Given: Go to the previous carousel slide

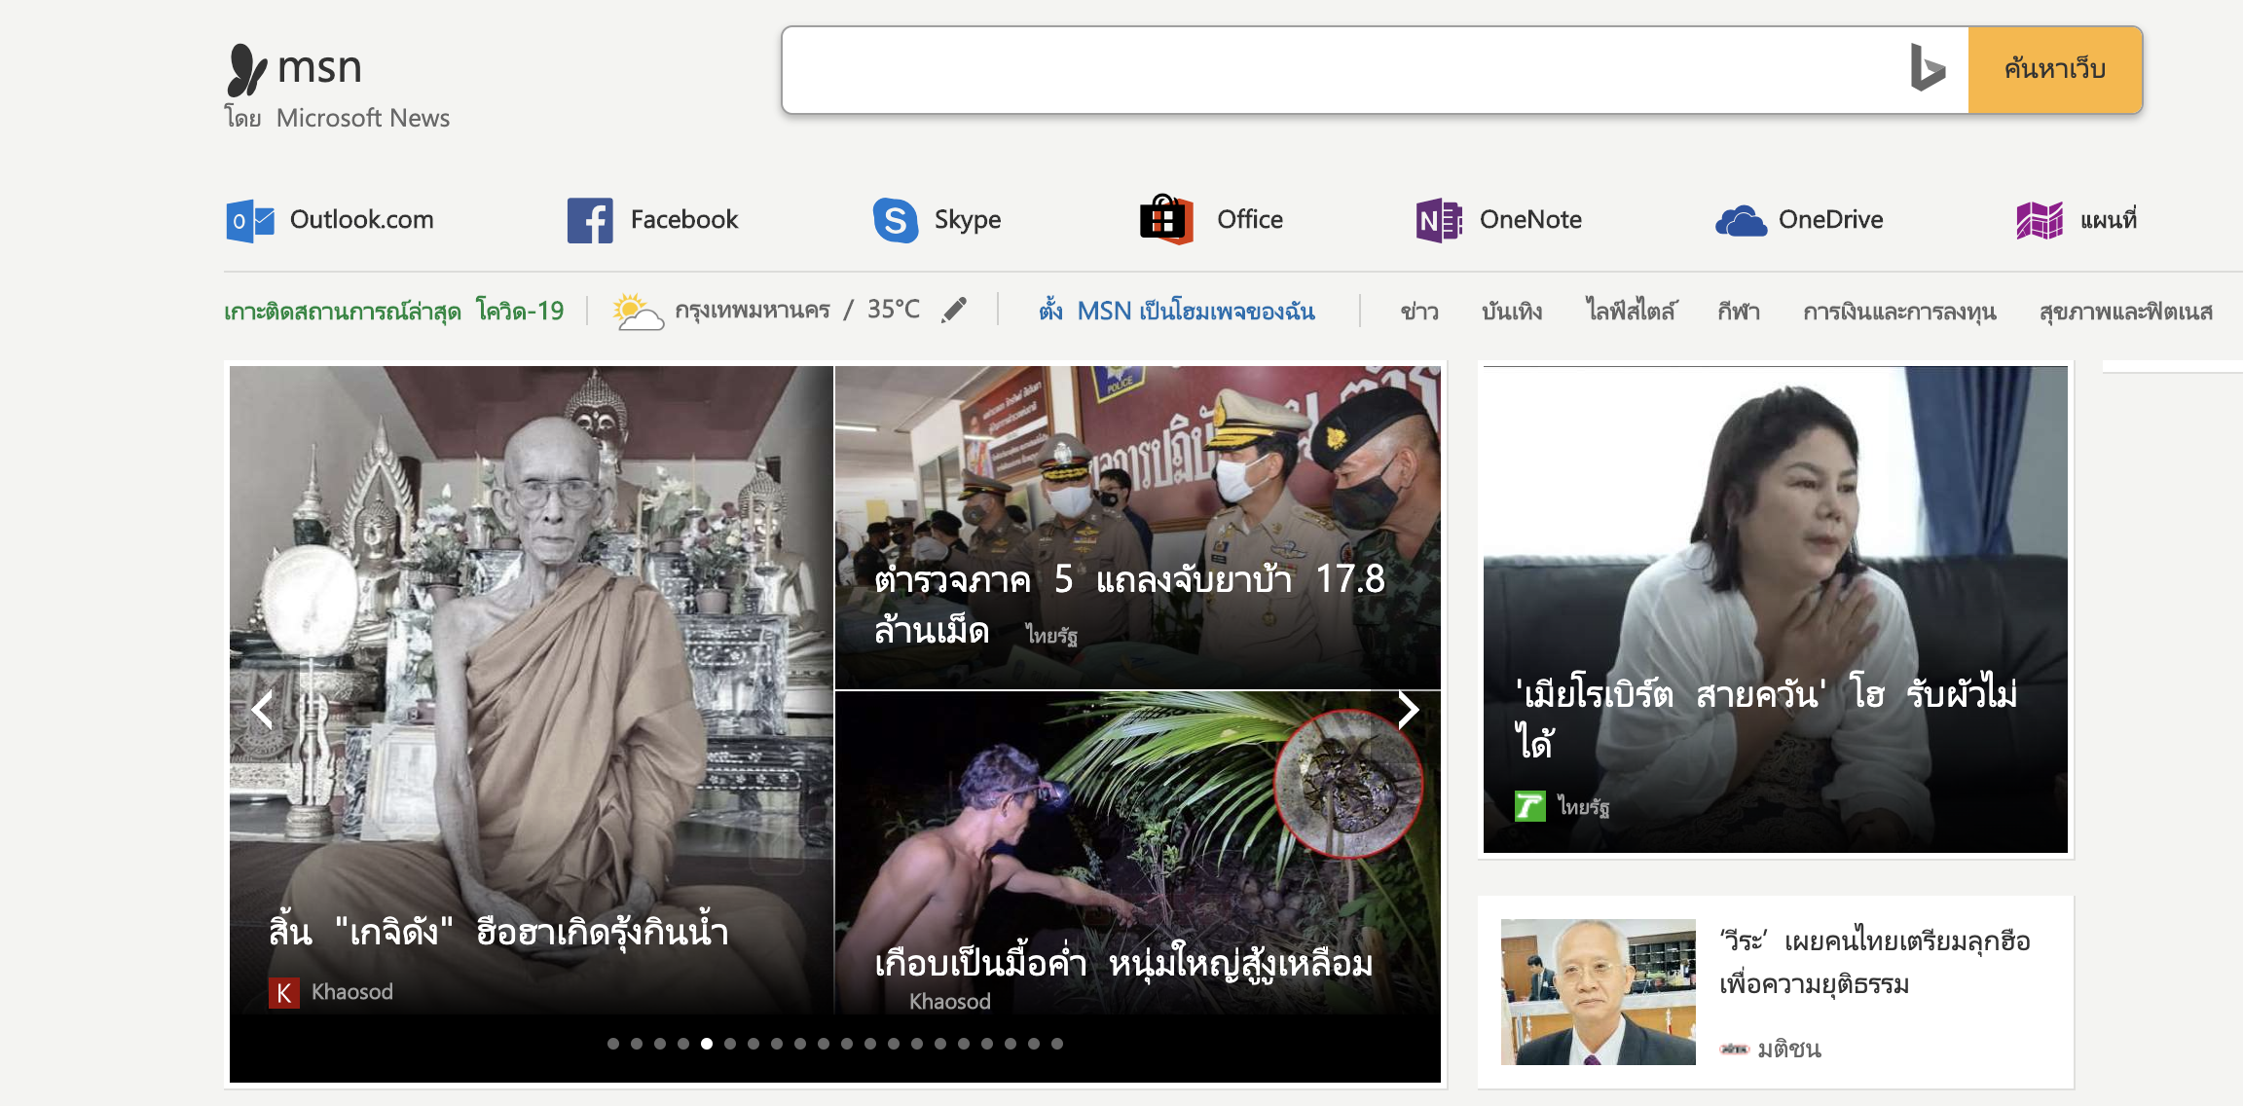Looking at the screenshot, I should (262, 710).
